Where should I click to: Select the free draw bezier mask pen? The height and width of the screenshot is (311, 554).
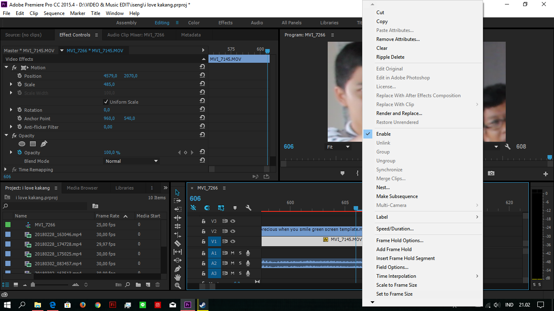pos(44,144)
